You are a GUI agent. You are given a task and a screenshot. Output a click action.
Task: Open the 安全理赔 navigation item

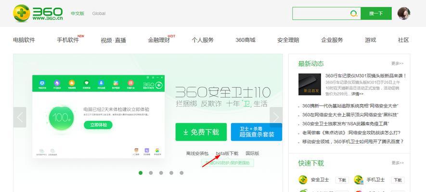(x=288, y=40)
